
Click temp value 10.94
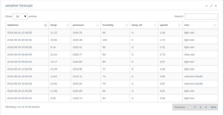tap(54, 40)
